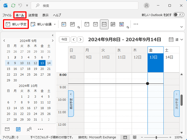Image resolution: width=187 pixels, height=140 pixels.
Task: Click the Outlook app icon in title bar
Action: pyautogui.click(x=6, y=6)
